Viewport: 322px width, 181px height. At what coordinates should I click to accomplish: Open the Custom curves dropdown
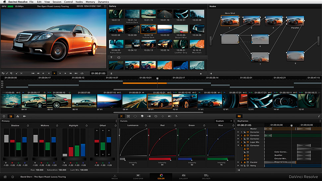pyautogui.click(x=224, y=121)
